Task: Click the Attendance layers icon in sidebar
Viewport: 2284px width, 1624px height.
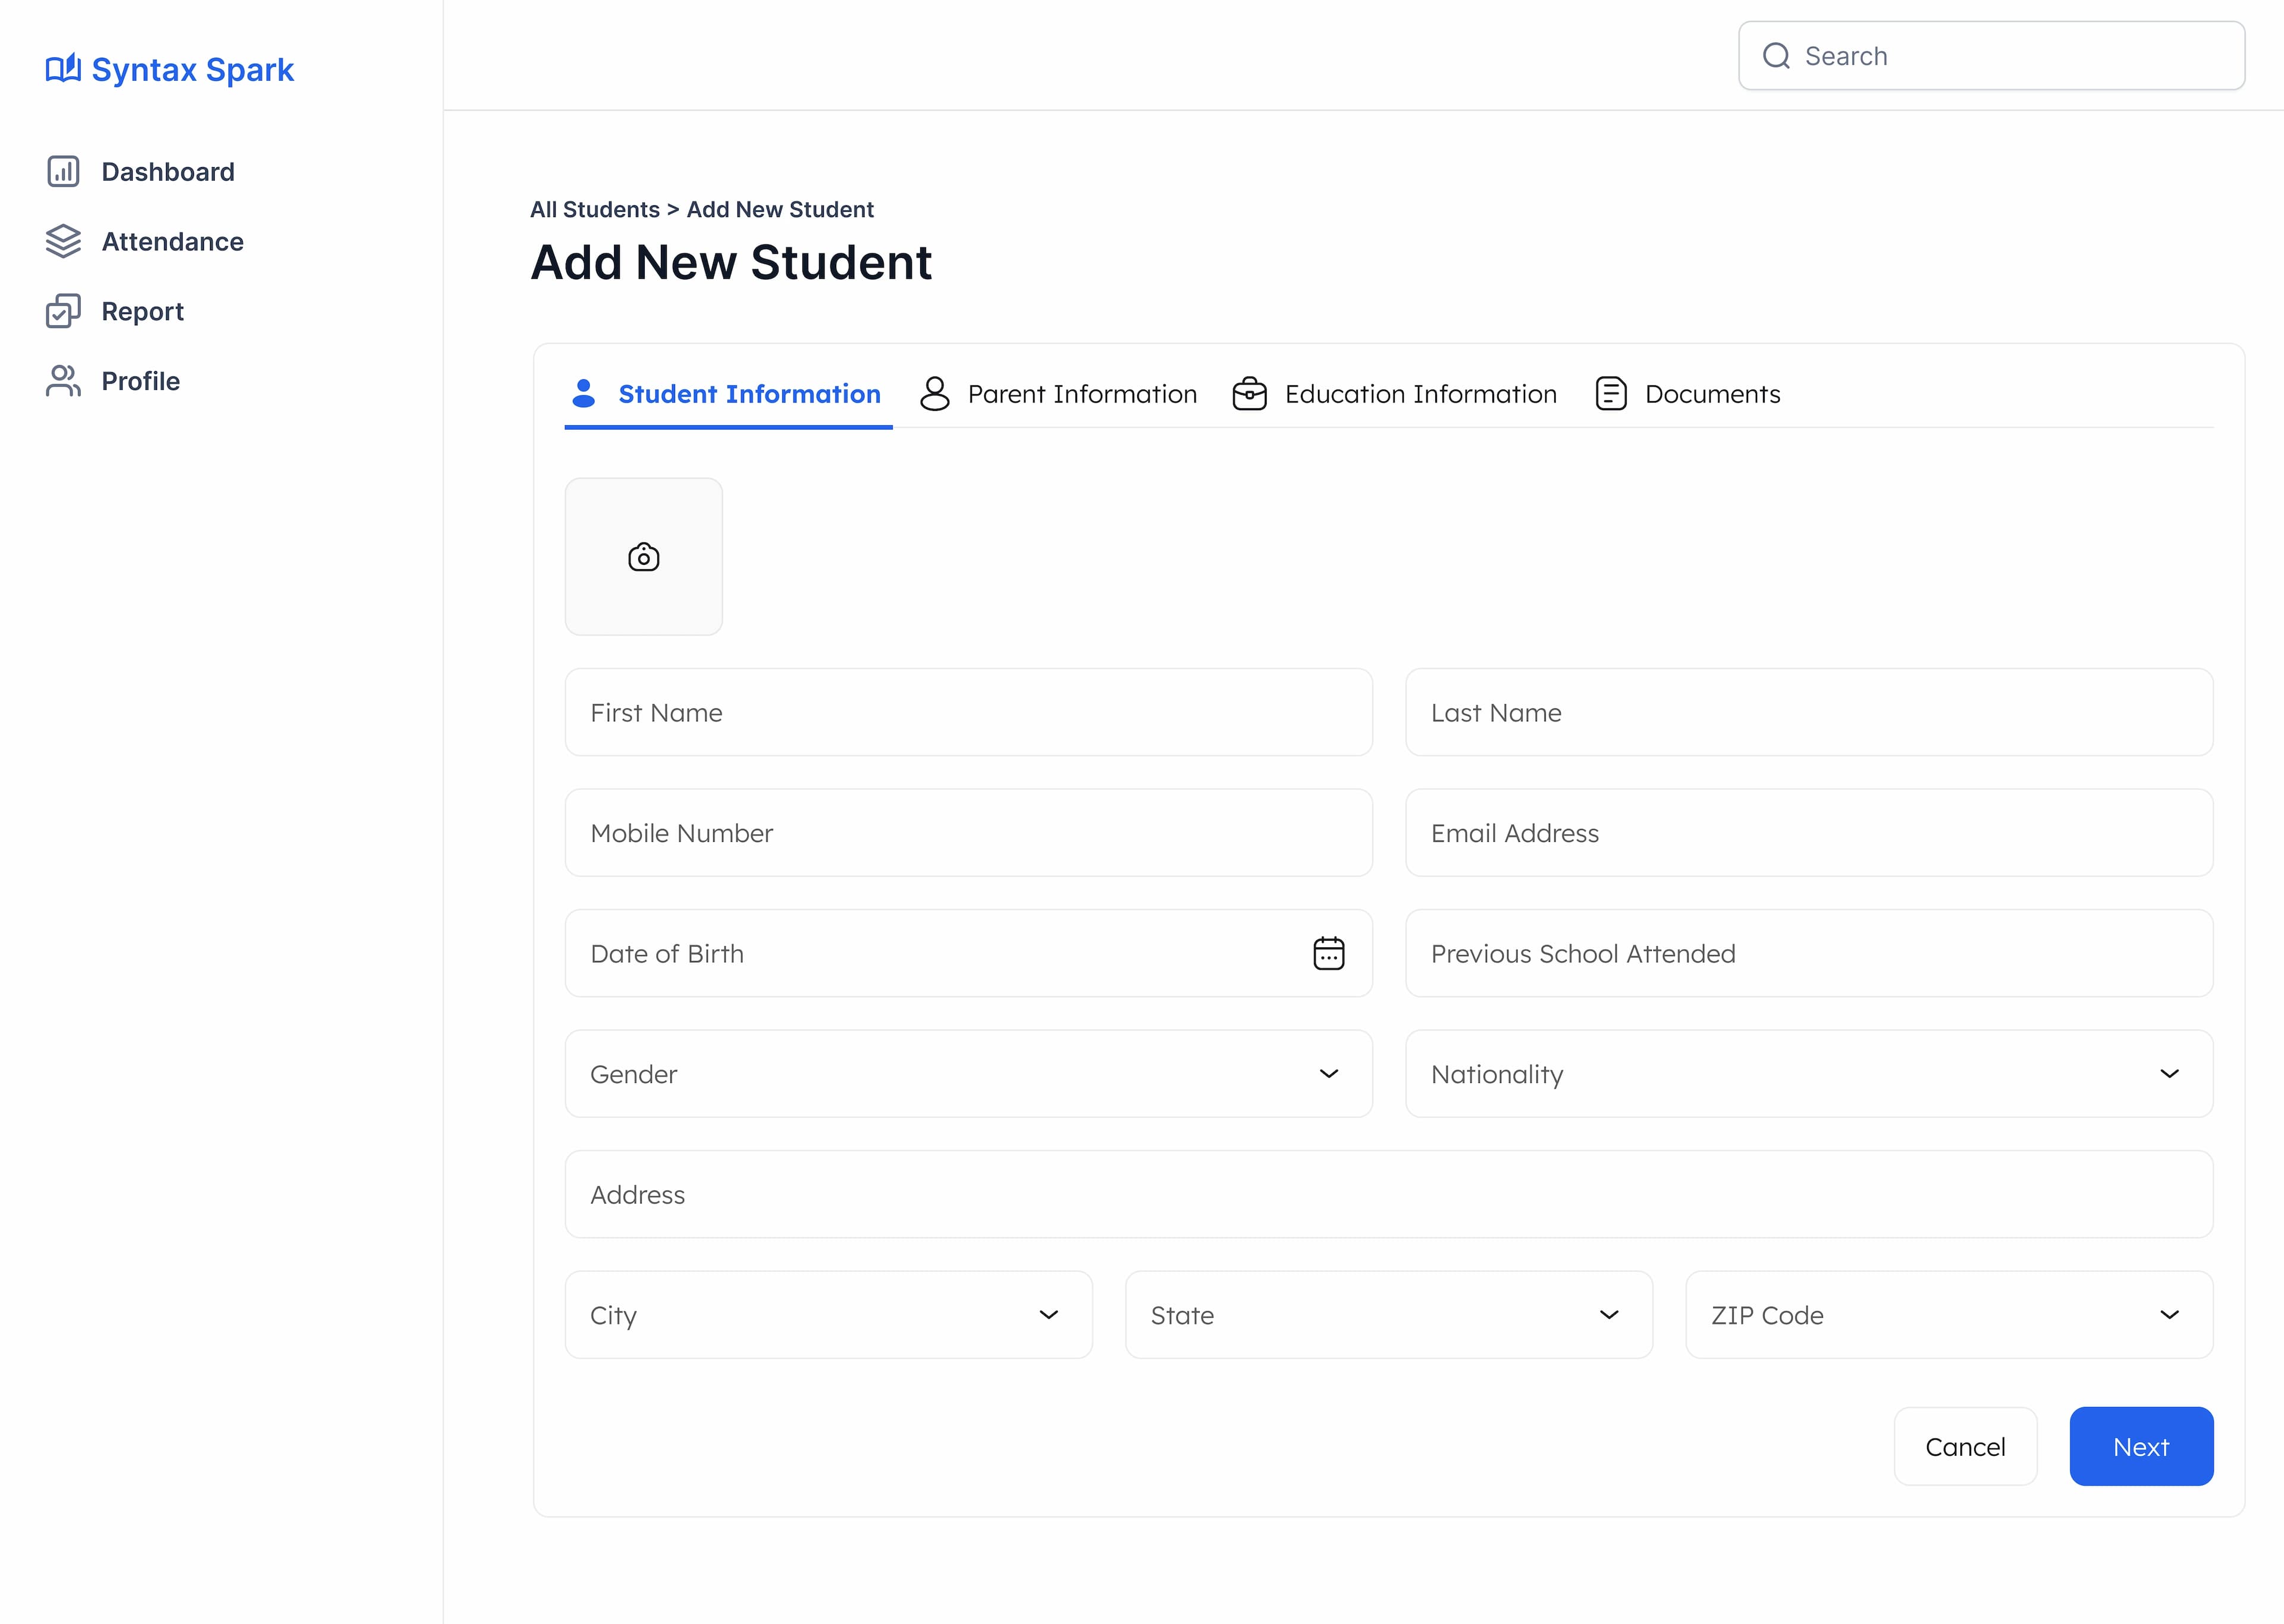Action: [63, 241]
